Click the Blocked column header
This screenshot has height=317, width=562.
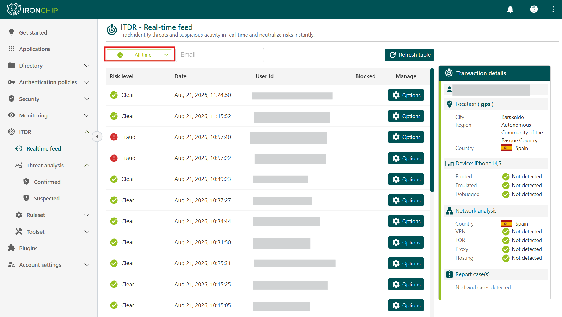[x=365, y=76]
